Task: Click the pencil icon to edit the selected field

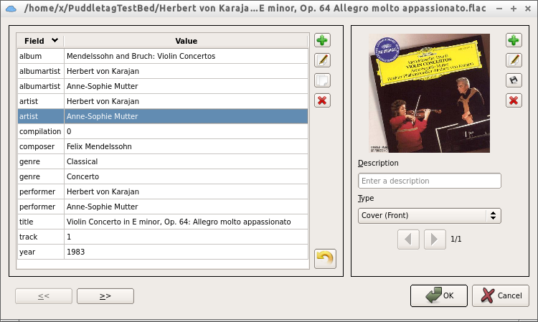Action: point(323,60)
